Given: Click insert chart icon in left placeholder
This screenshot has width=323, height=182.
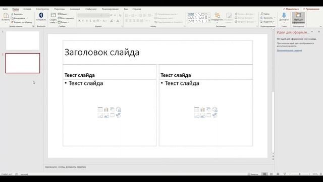Looking at the screenshot, I should pyautogui.click(x=106, y=109).
